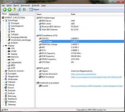The image size is (125, 112).
Task: Open the Riport menu
Action: pos(16,6)
